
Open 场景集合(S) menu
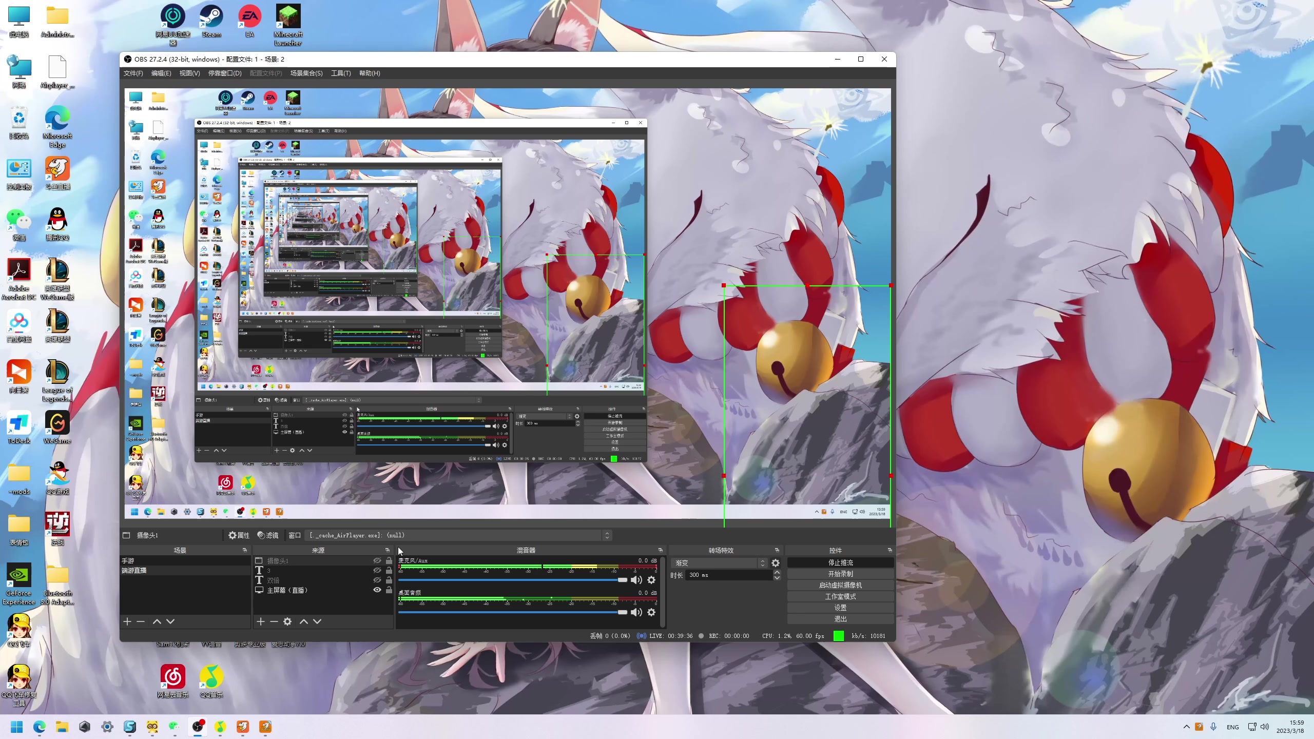tap(306, 73)
